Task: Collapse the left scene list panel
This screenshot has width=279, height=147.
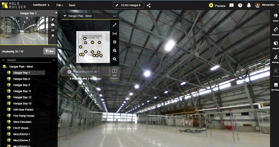Action: (x=56, y=13)
